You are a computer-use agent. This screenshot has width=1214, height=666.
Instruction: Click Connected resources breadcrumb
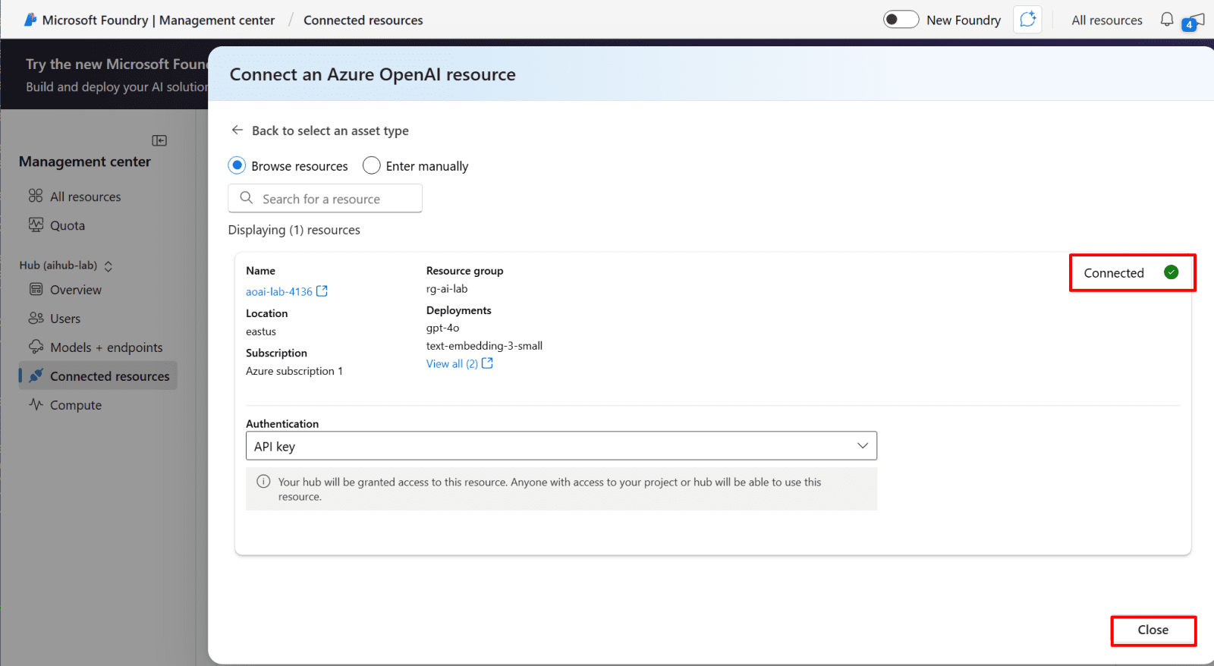[363, 20]
